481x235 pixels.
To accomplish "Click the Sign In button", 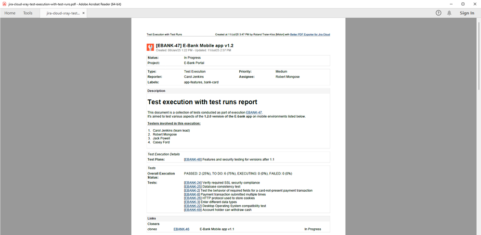I will [x=467, y=13].
